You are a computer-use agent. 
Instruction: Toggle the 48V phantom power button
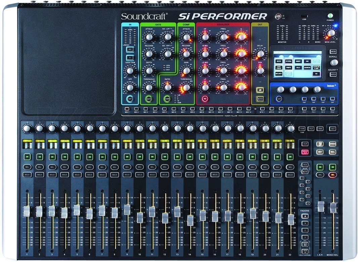pyautogui.click(x=130, y=49)
